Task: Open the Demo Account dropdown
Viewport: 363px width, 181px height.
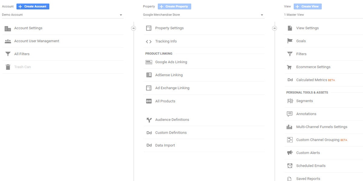Action: [62, 15]
